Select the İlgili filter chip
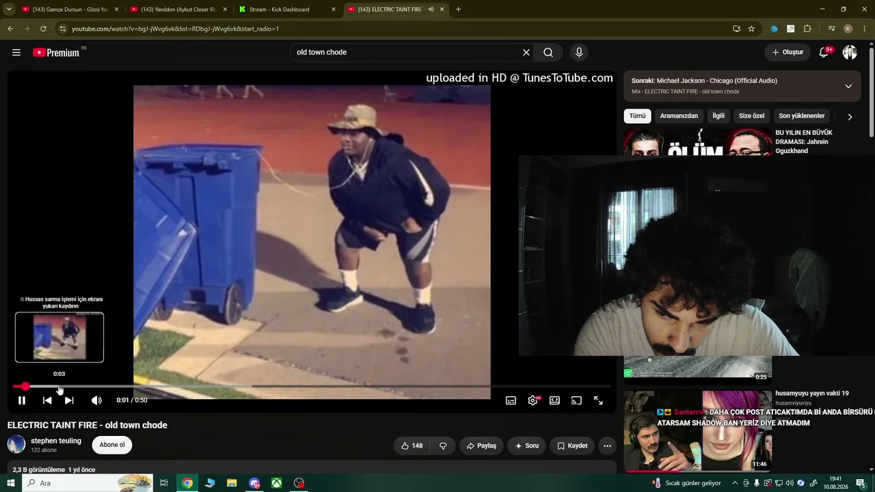Screen dimensions: 875x492 (x=718, y=116)
